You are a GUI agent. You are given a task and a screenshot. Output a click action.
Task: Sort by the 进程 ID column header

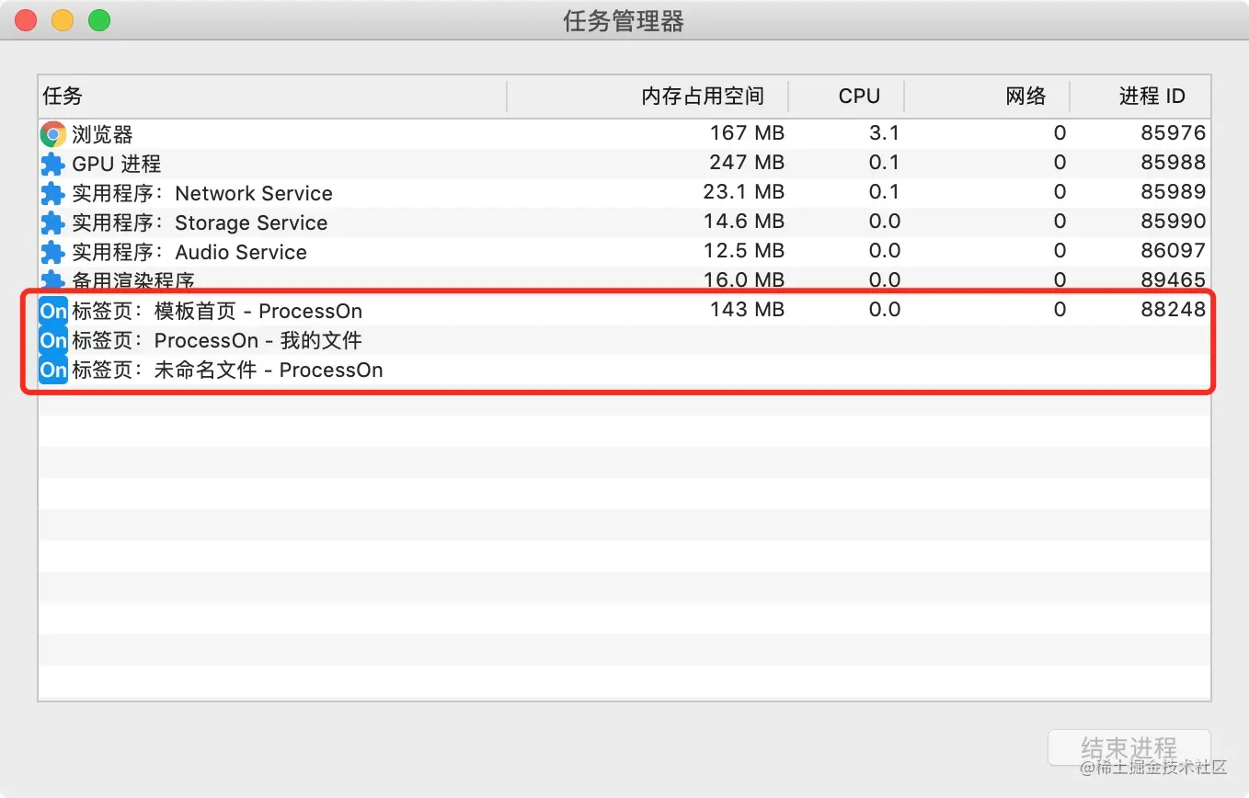tap(1140, 97)
